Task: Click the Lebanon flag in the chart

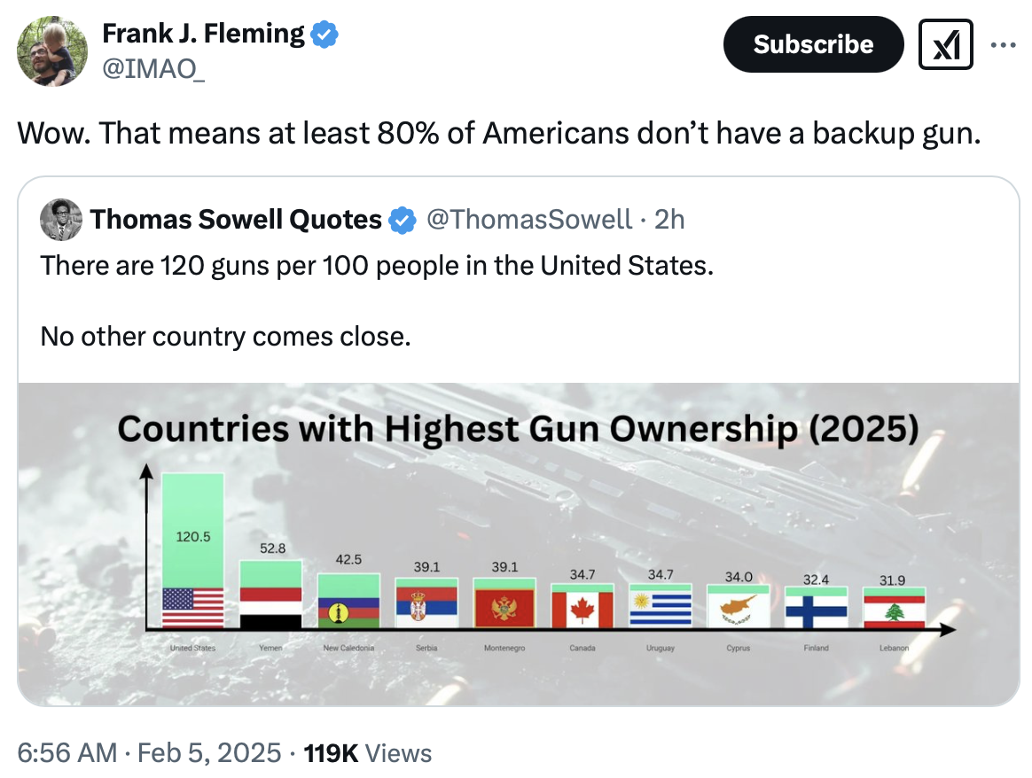Action: (894, 611)
